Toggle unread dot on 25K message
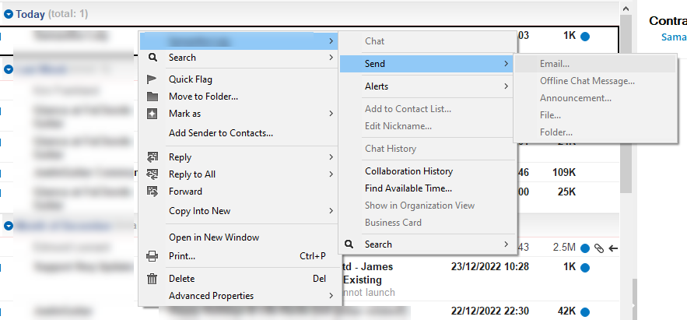Screen dimensions: 687x320 pyautogui.click(x=584, y=192)
